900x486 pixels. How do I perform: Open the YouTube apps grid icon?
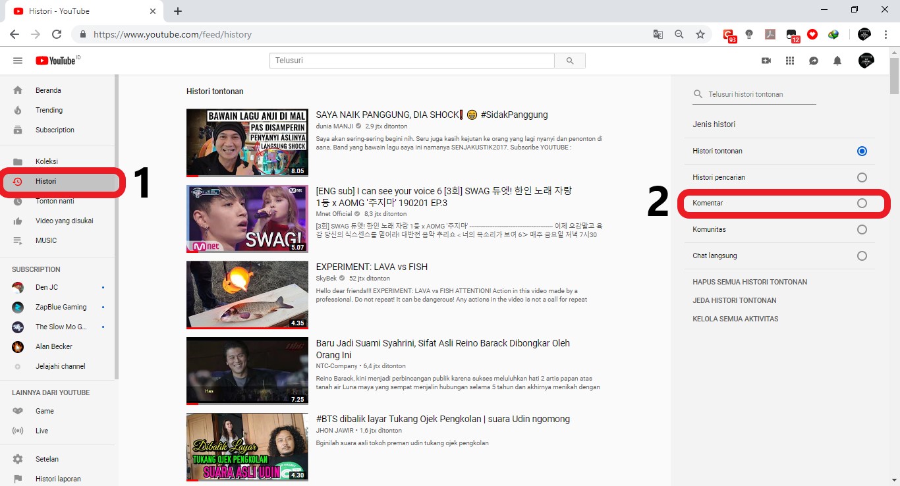pos(790,61)
